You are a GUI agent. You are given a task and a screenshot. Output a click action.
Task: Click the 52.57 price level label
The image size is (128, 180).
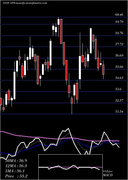[119, 101]
